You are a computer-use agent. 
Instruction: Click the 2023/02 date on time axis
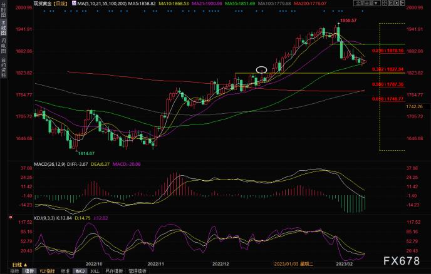pyautogui.click(x=344, y=264)
